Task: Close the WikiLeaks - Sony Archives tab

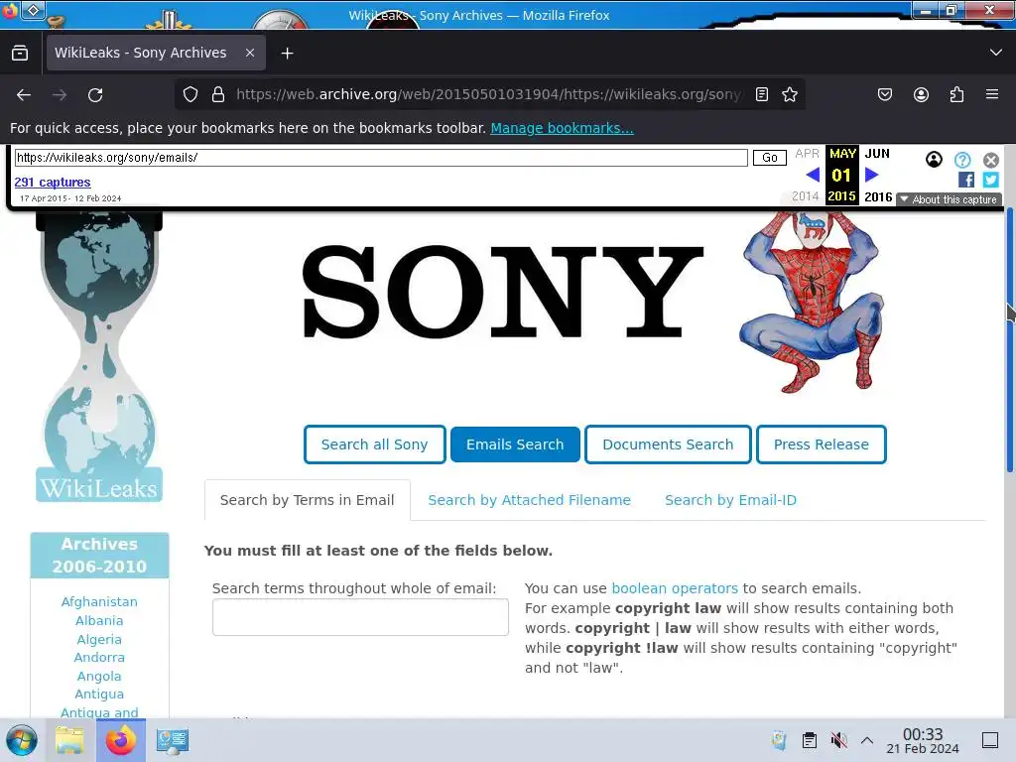Action: pyautogui.click(x=250, y=54)
